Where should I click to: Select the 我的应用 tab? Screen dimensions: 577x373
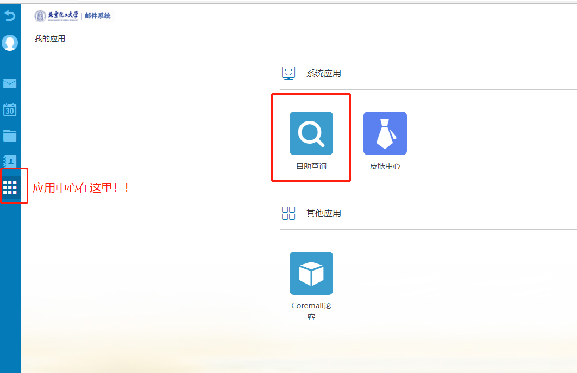point(50,39)
